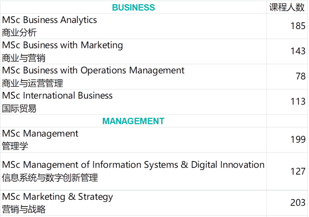Select the enrollment value 185
309x217 pixels.
[298, 26]
